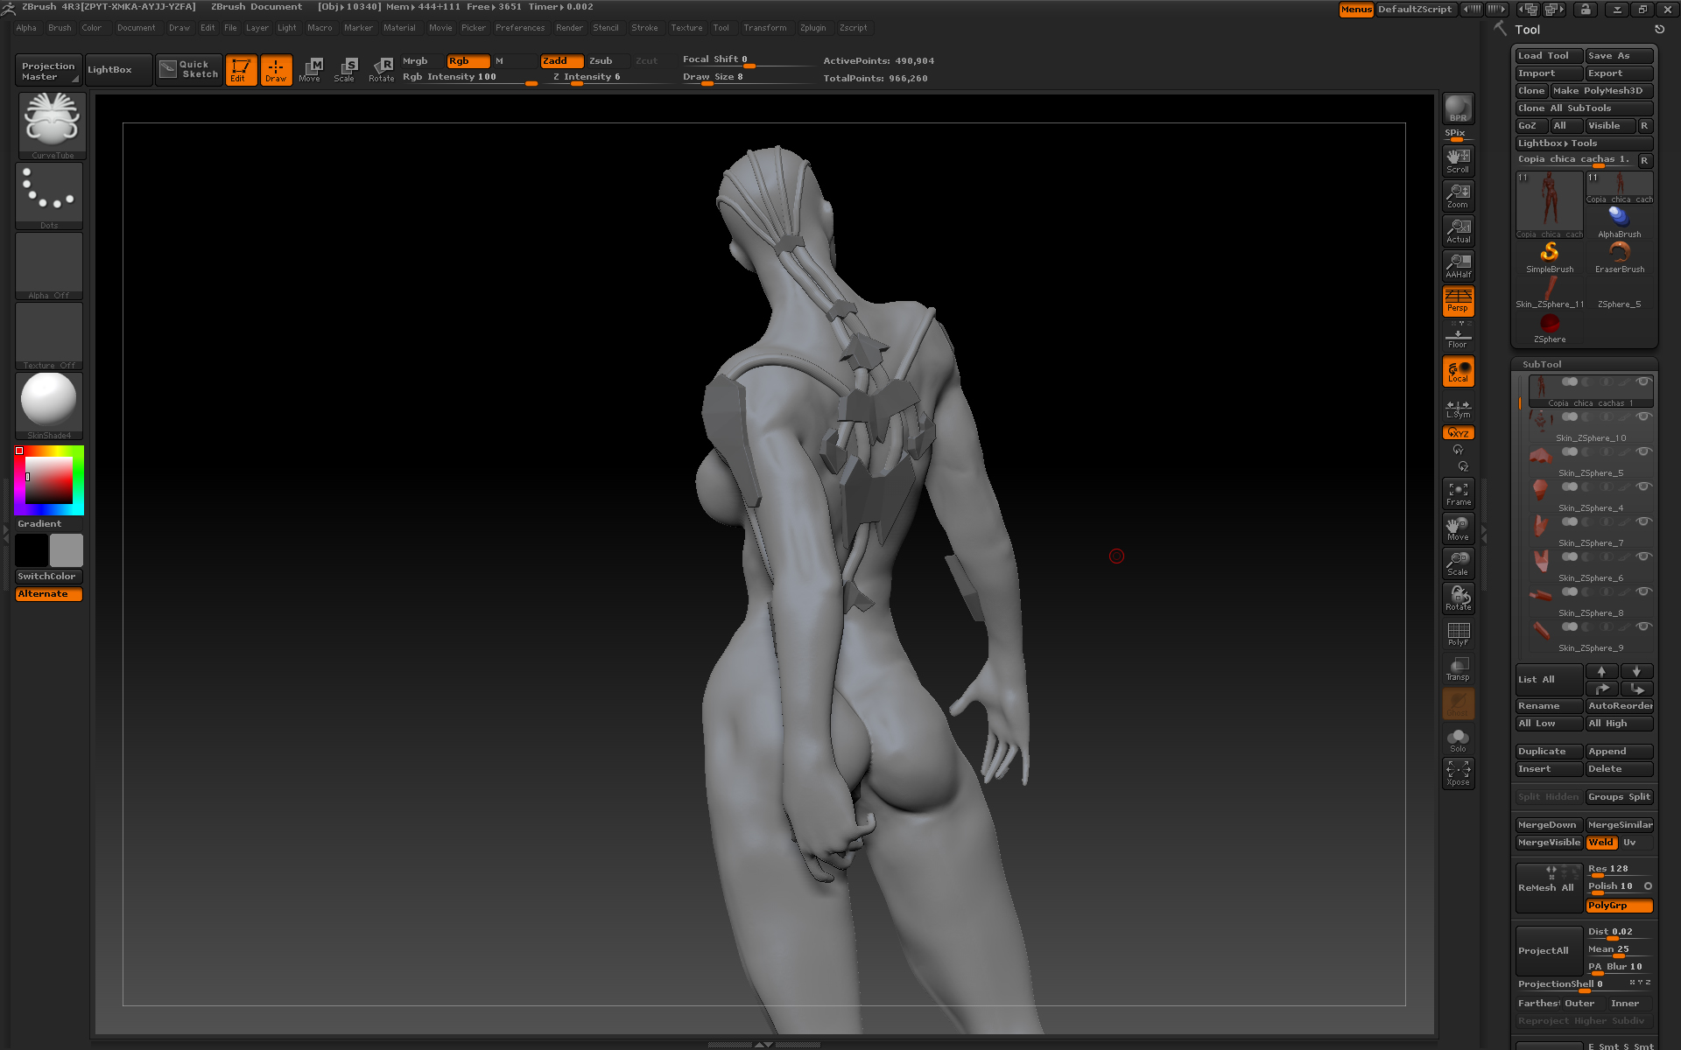
Task: Select the CurveTube brush thumbnail
Action: point(52,124)
